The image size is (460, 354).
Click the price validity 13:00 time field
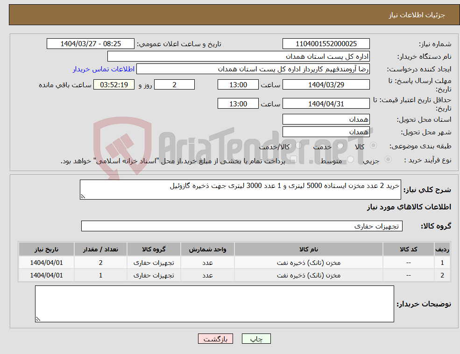tap(238, 104)
